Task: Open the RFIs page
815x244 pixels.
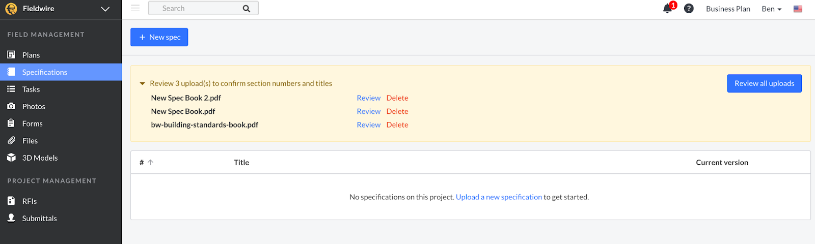Action: tap(30, 201)
